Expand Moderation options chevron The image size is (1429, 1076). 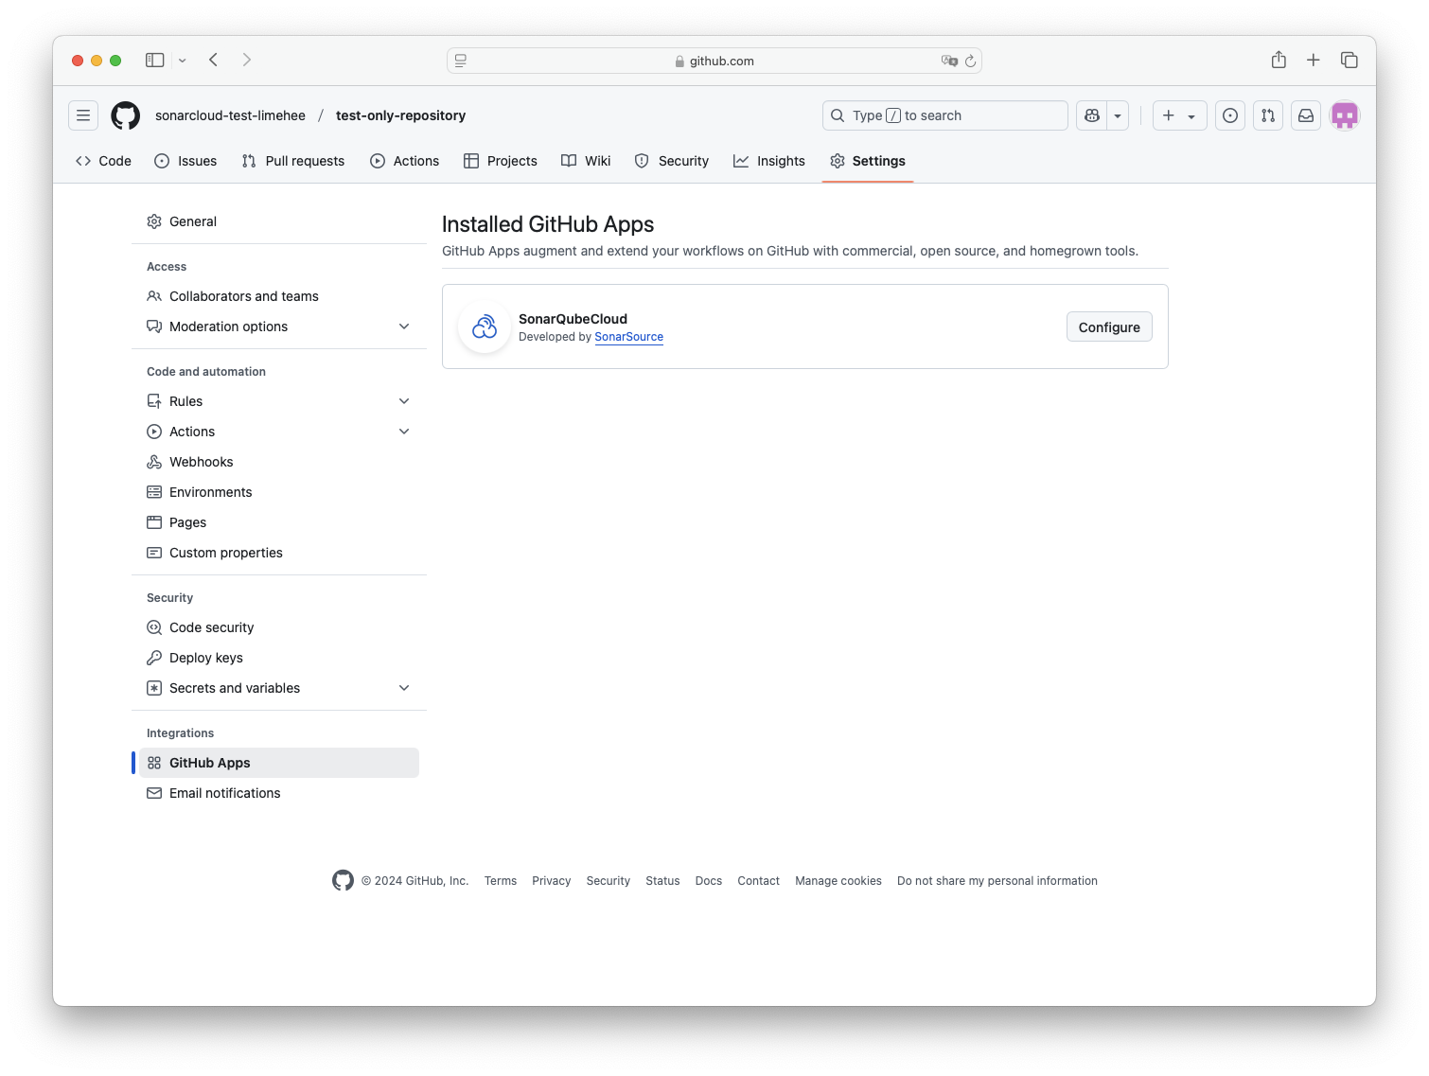tap(404, 326)
